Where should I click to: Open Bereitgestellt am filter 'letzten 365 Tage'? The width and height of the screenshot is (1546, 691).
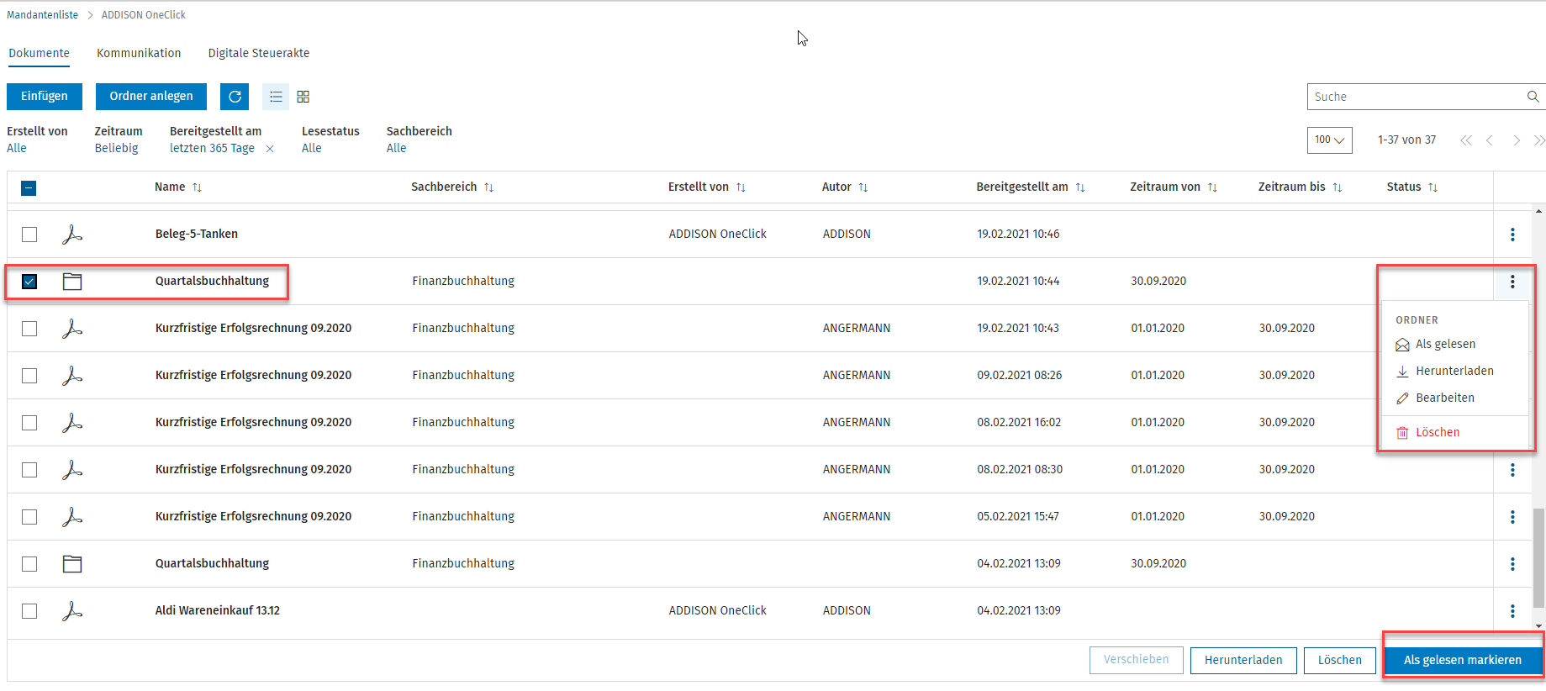[212, 149]
